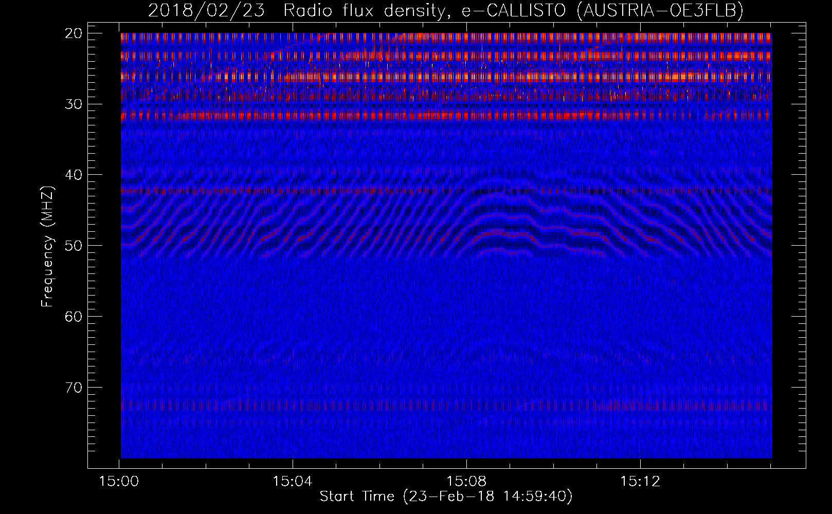This screenshot has height=514, width=832.
Task: Click the 60 MHz frequency tick label
Action: 74,316
